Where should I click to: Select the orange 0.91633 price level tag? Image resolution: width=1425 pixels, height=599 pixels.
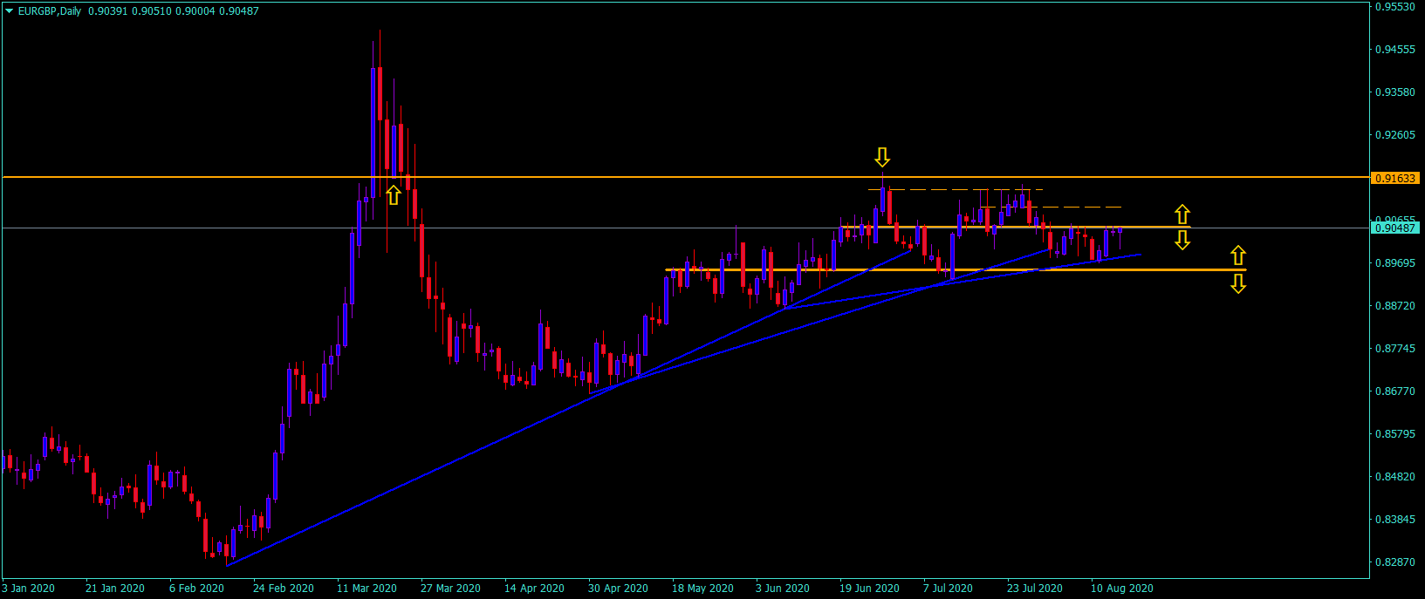coord(1395,178)
